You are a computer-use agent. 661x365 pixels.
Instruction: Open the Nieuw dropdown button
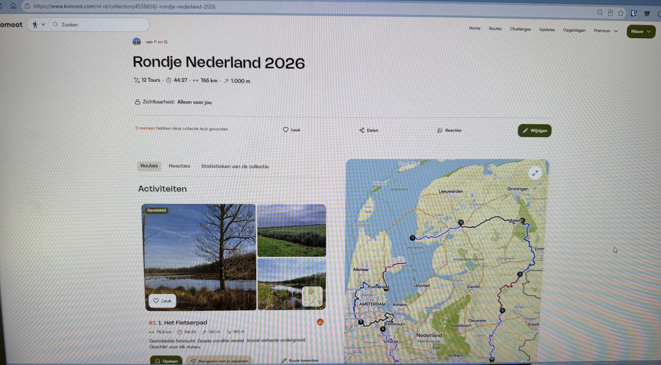tap(641, 31)
